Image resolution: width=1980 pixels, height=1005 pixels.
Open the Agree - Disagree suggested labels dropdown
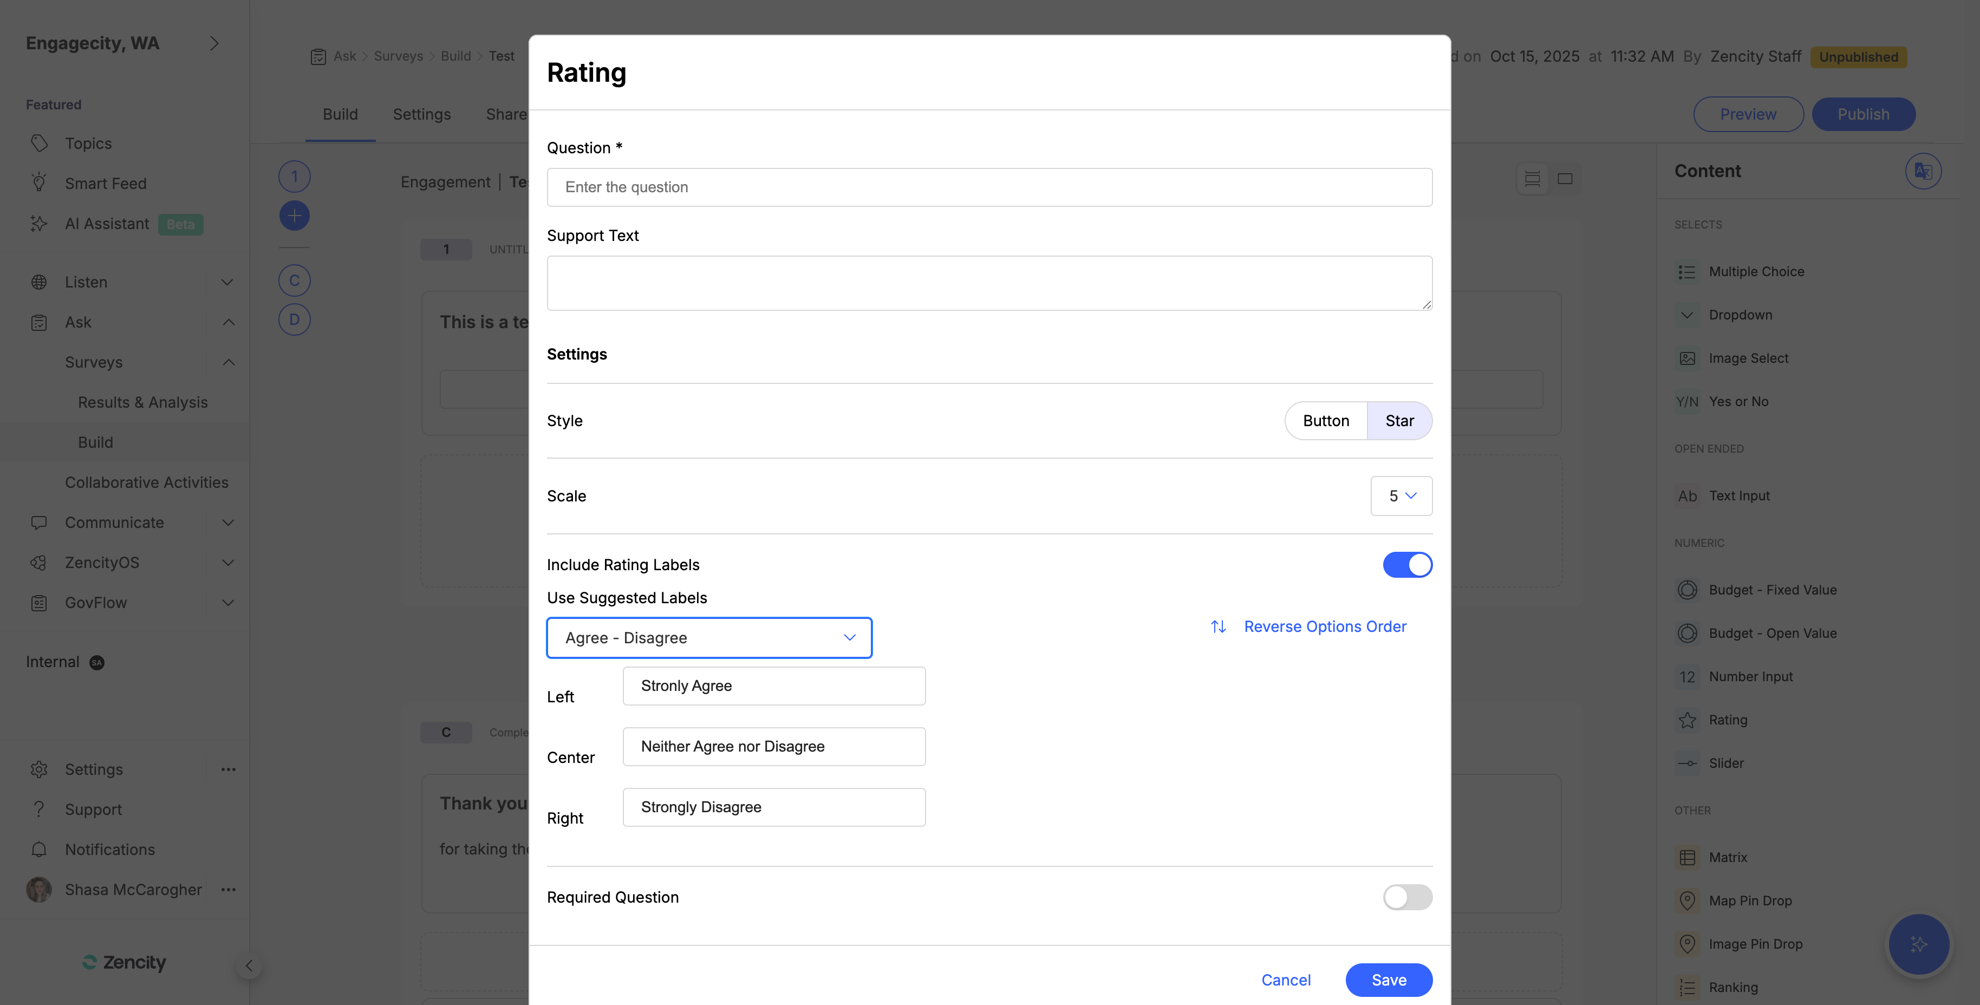pyautogui.click(x=709, y=638)
